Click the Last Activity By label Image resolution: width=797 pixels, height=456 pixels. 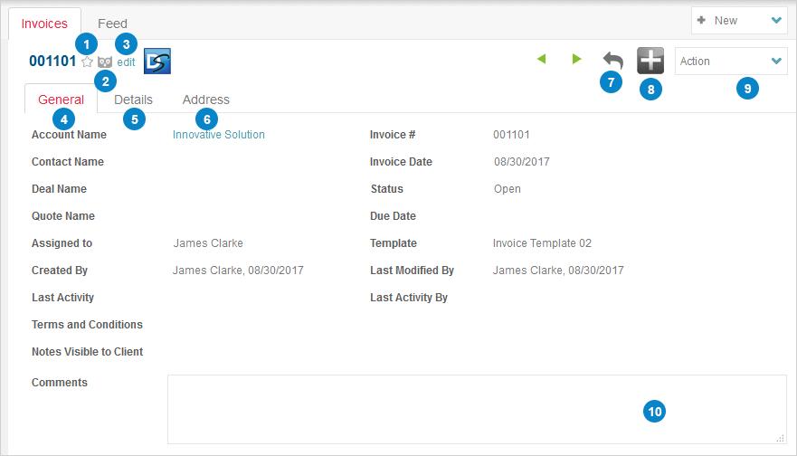[x=409, y=298]
